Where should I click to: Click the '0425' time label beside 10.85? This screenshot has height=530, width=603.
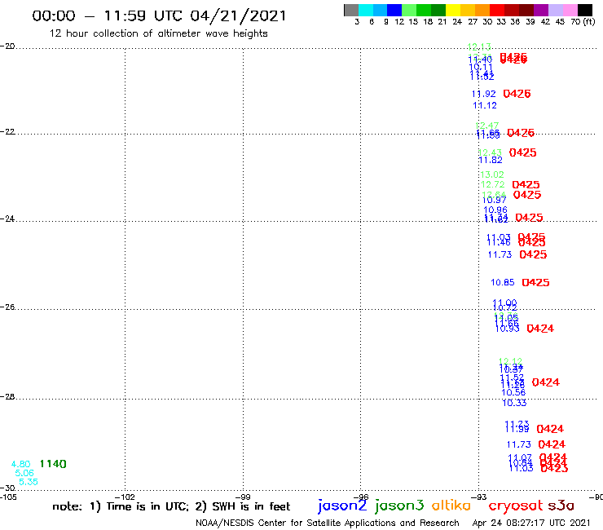coord(535,282)
